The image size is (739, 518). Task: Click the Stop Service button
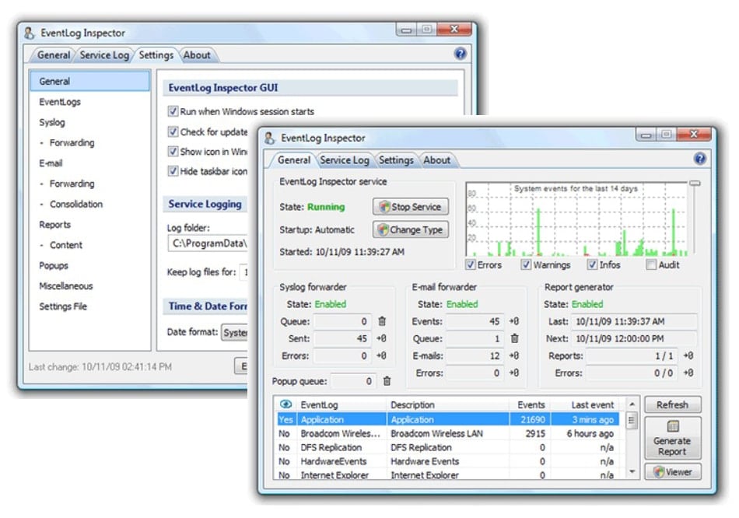point(411,207)
